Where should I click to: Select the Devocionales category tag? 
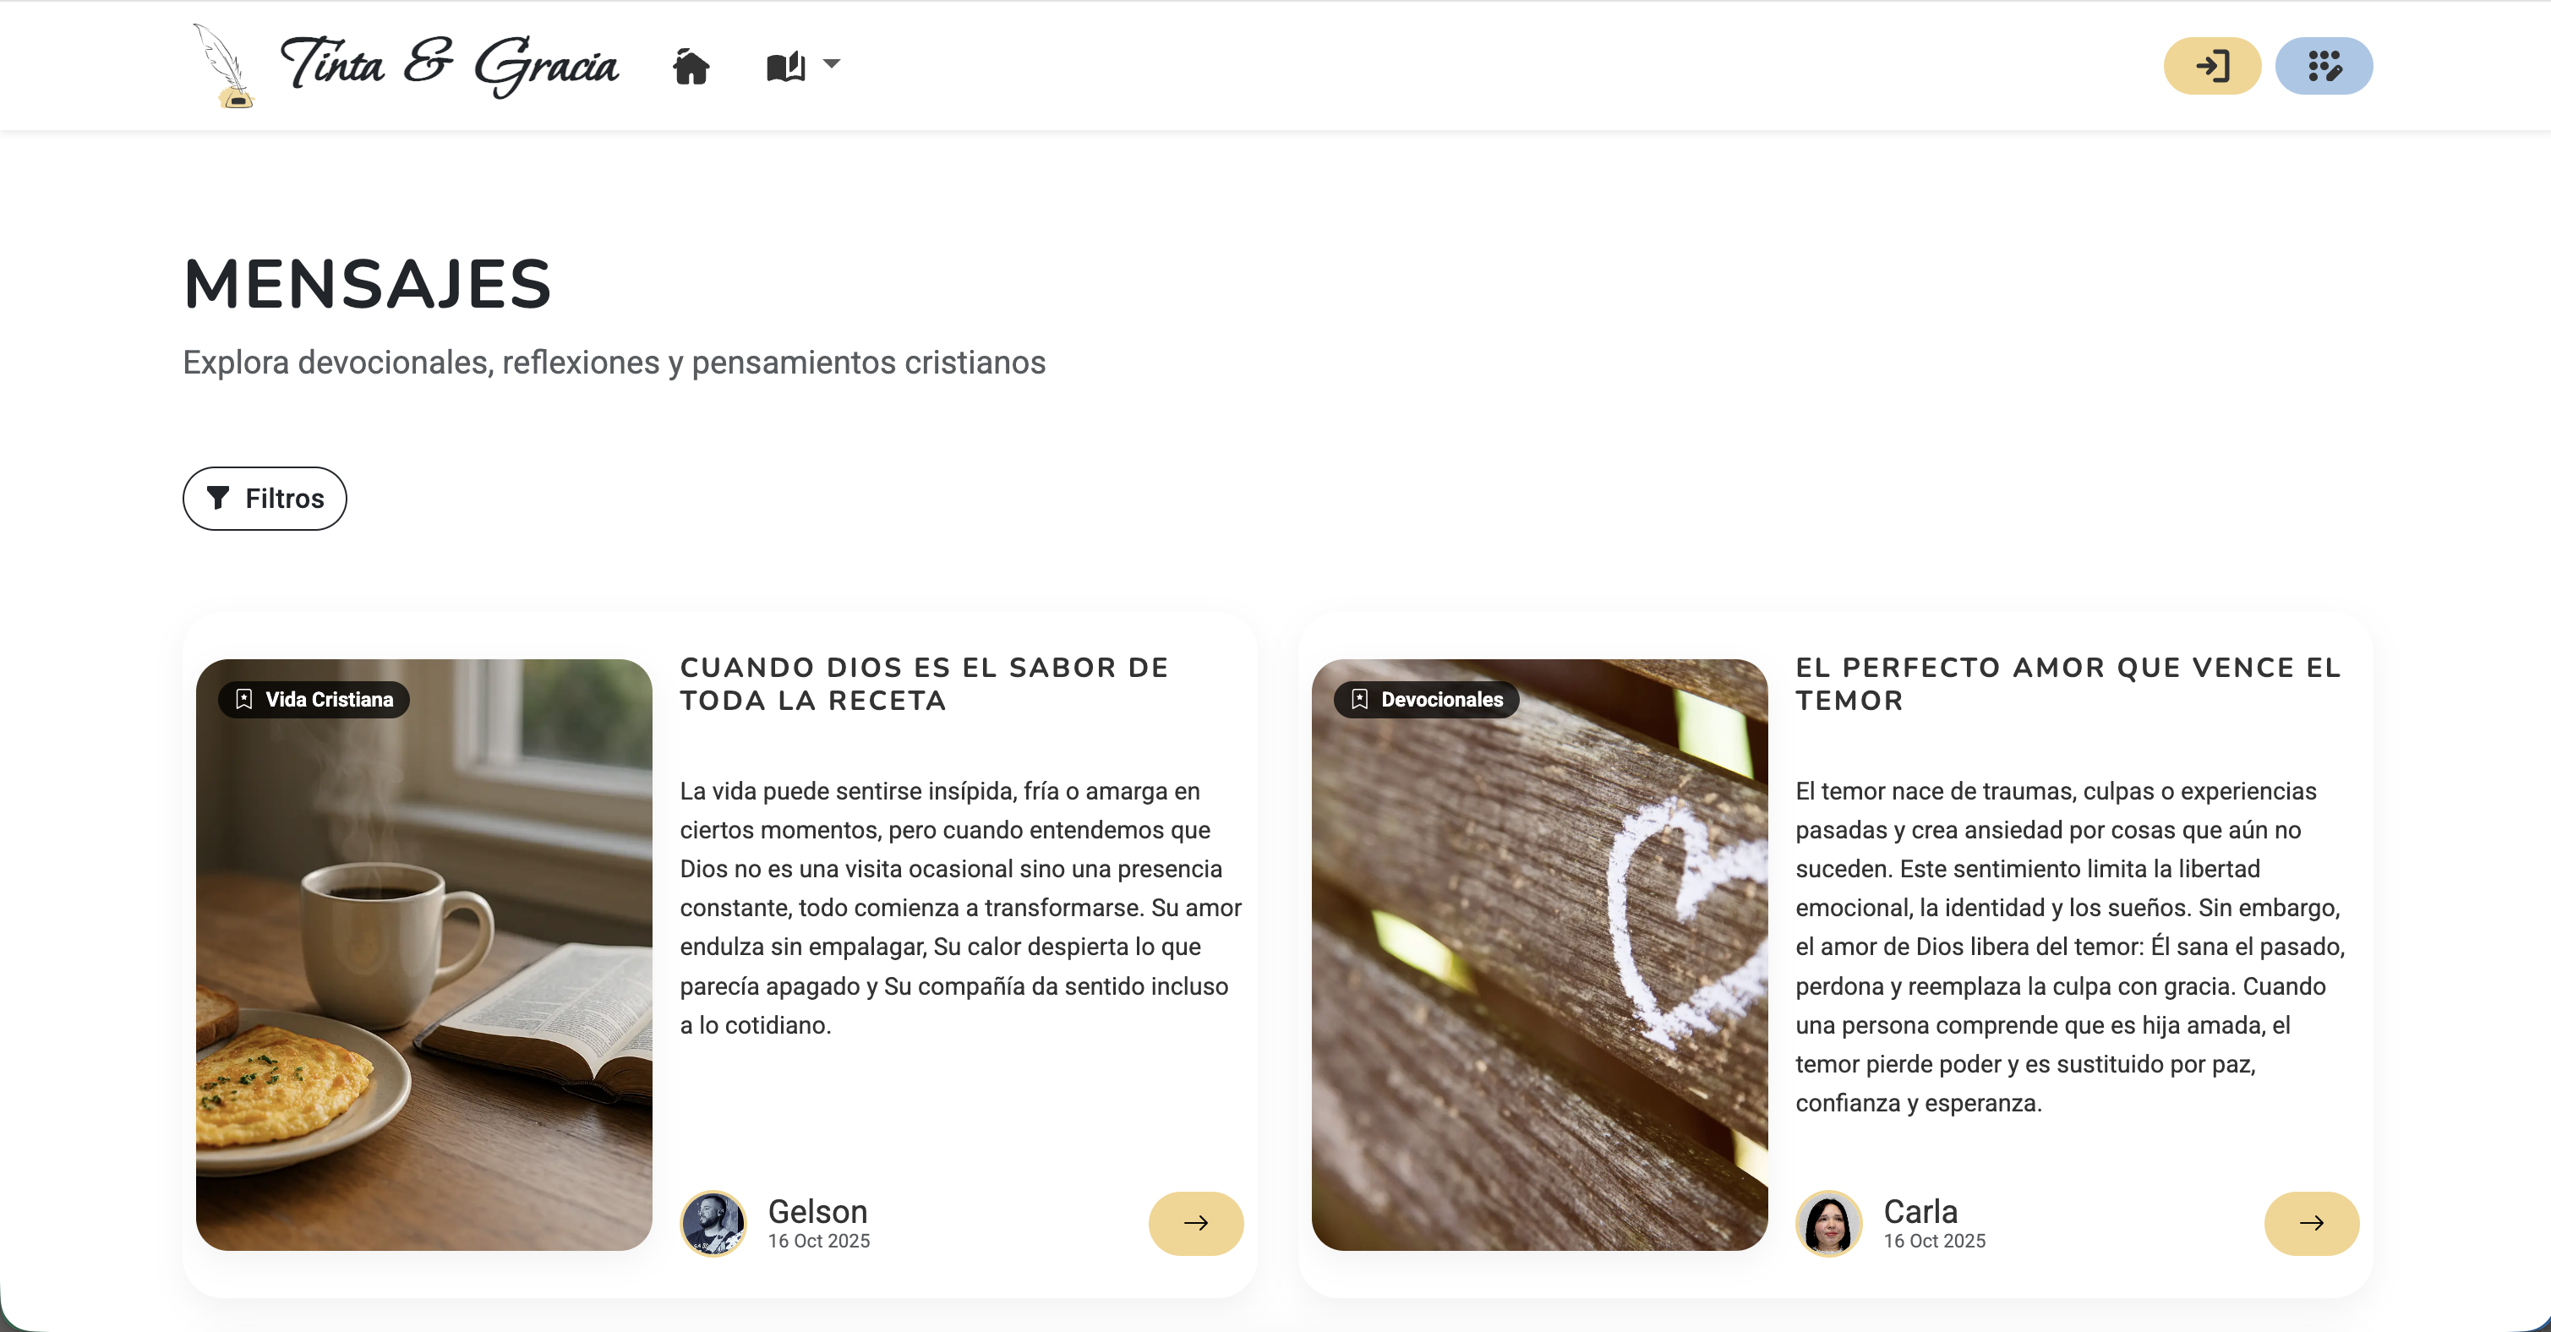tap(1427, 699)
